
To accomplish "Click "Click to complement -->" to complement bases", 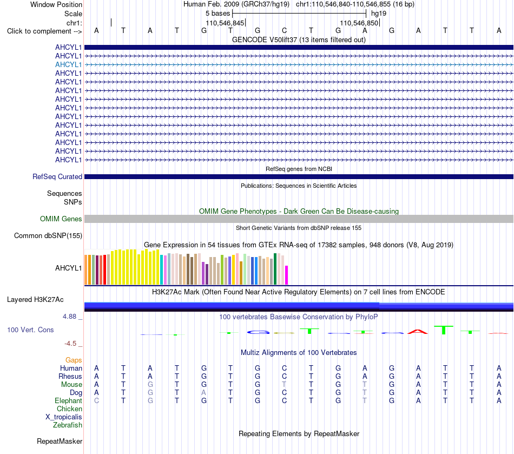I will pyautogui.click(x=44, y=31).
